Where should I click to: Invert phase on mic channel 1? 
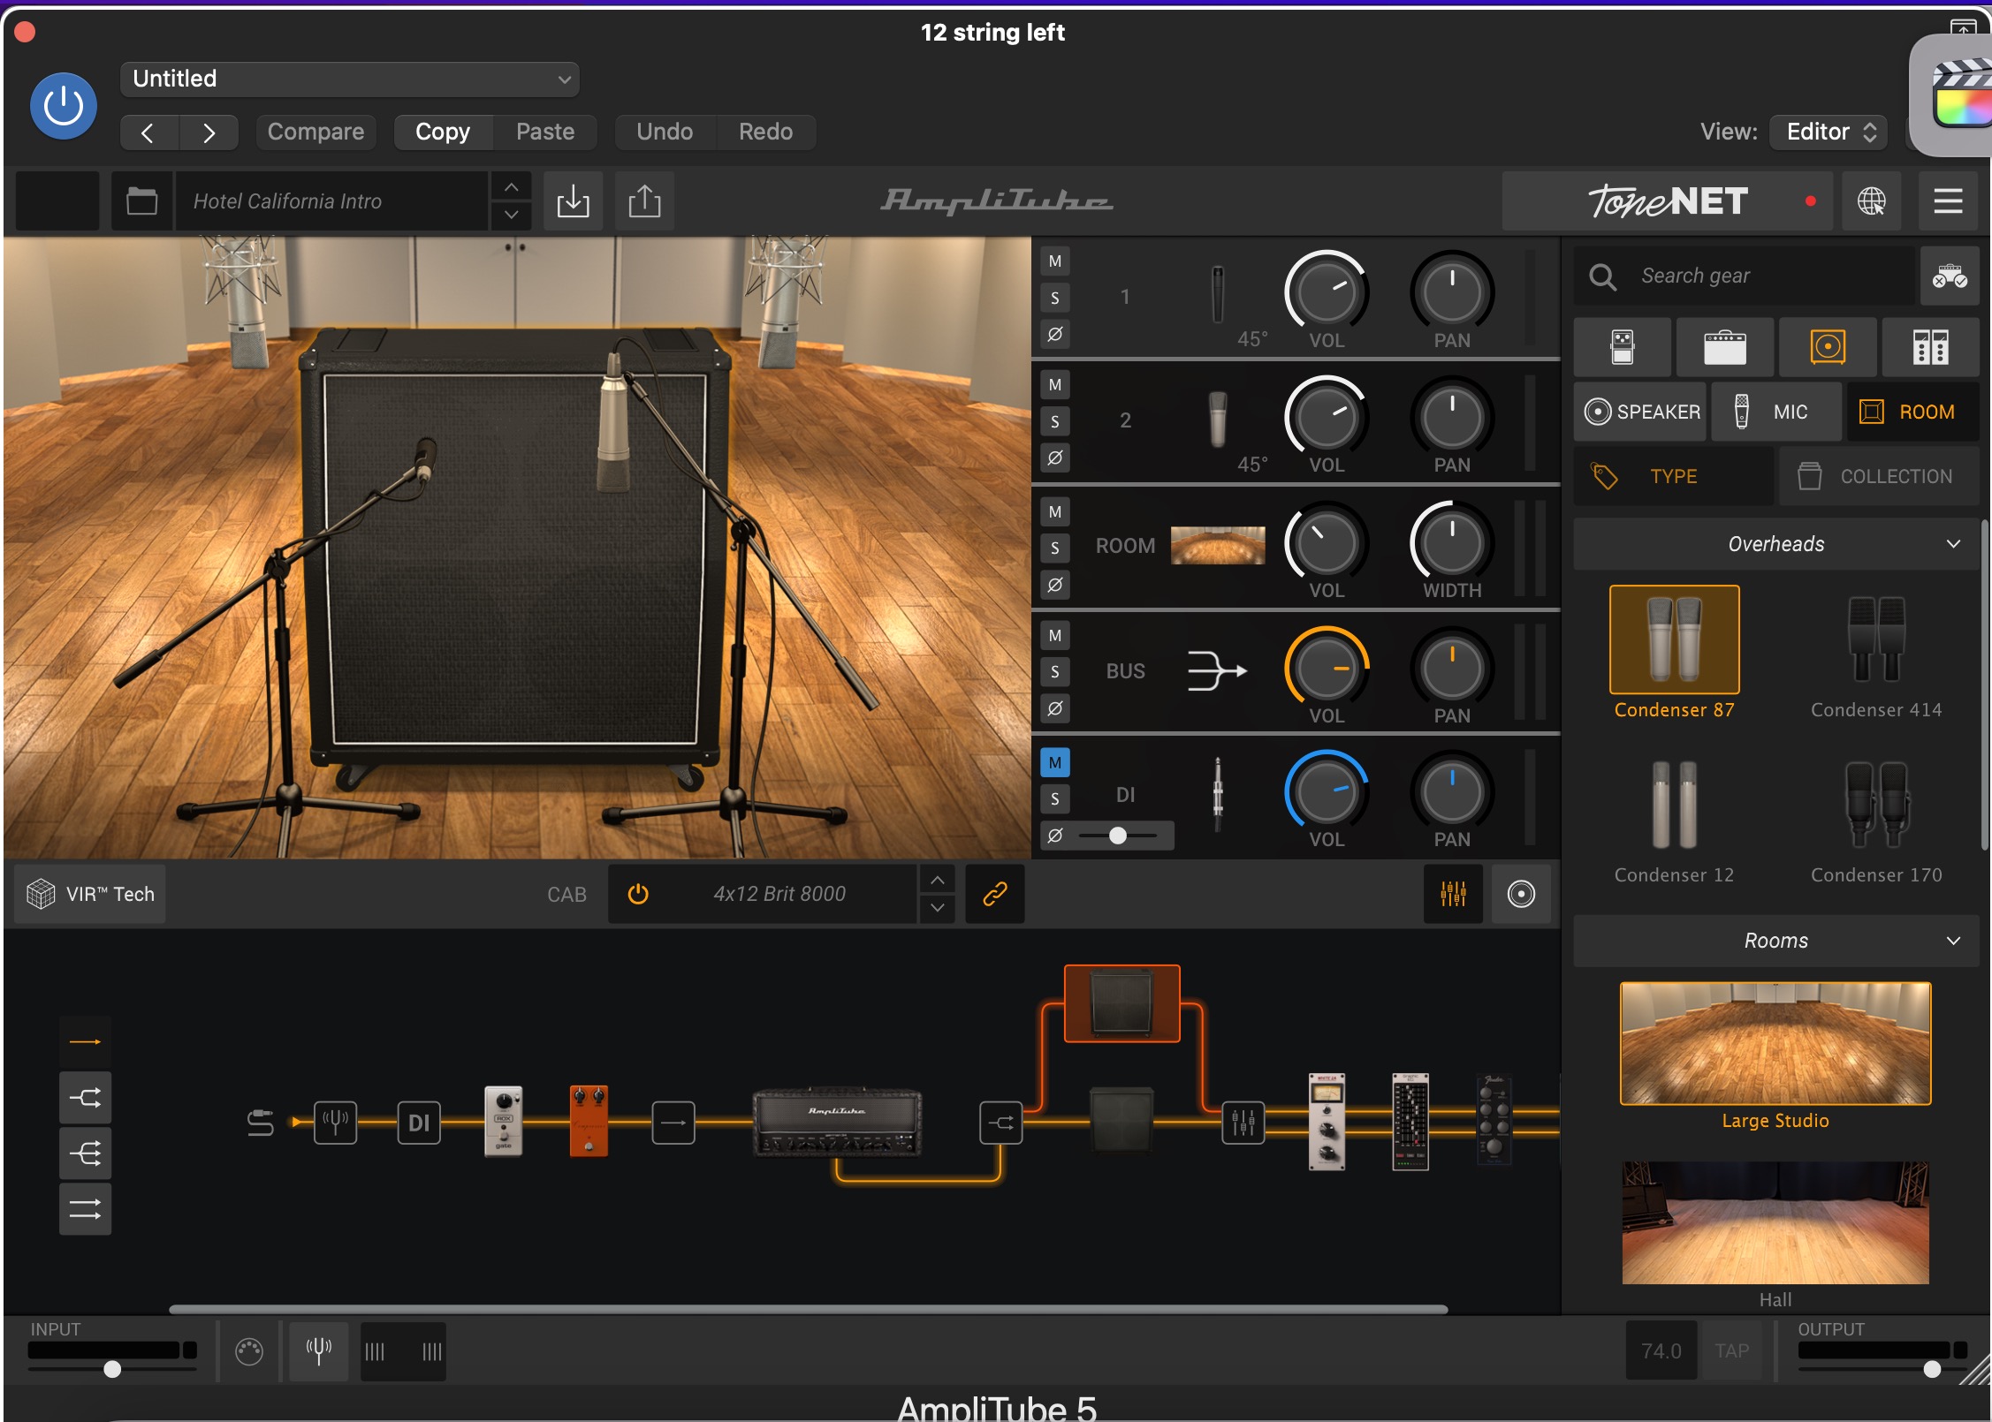1055,335
